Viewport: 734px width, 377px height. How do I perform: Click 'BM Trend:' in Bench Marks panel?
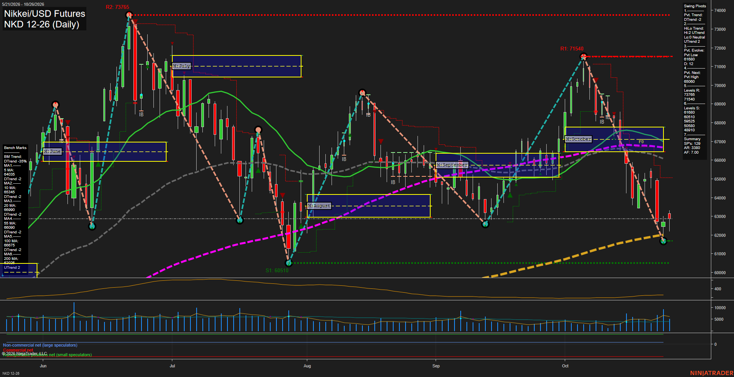click(13, 157)
